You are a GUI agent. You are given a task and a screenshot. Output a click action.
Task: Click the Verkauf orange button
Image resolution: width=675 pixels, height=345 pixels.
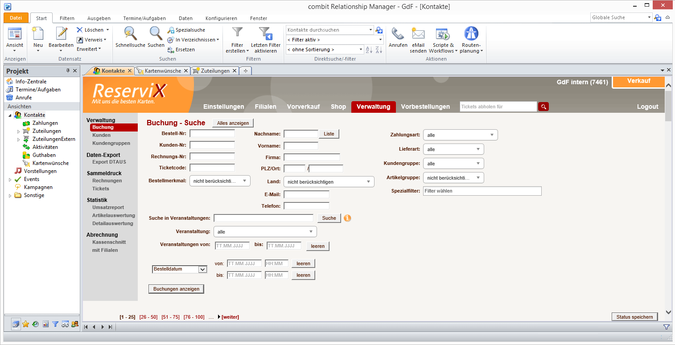pos(638,82)
